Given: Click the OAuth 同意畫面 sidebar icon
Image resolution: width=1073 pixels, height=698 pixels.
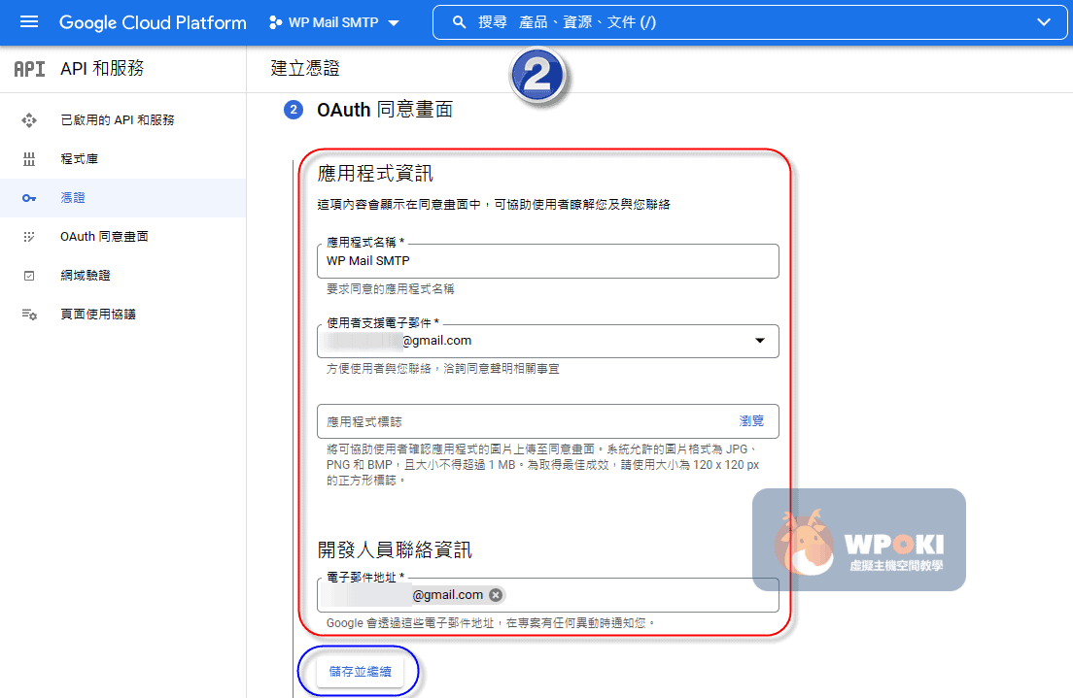Looking at the screenshot, I should click(29, 237).
